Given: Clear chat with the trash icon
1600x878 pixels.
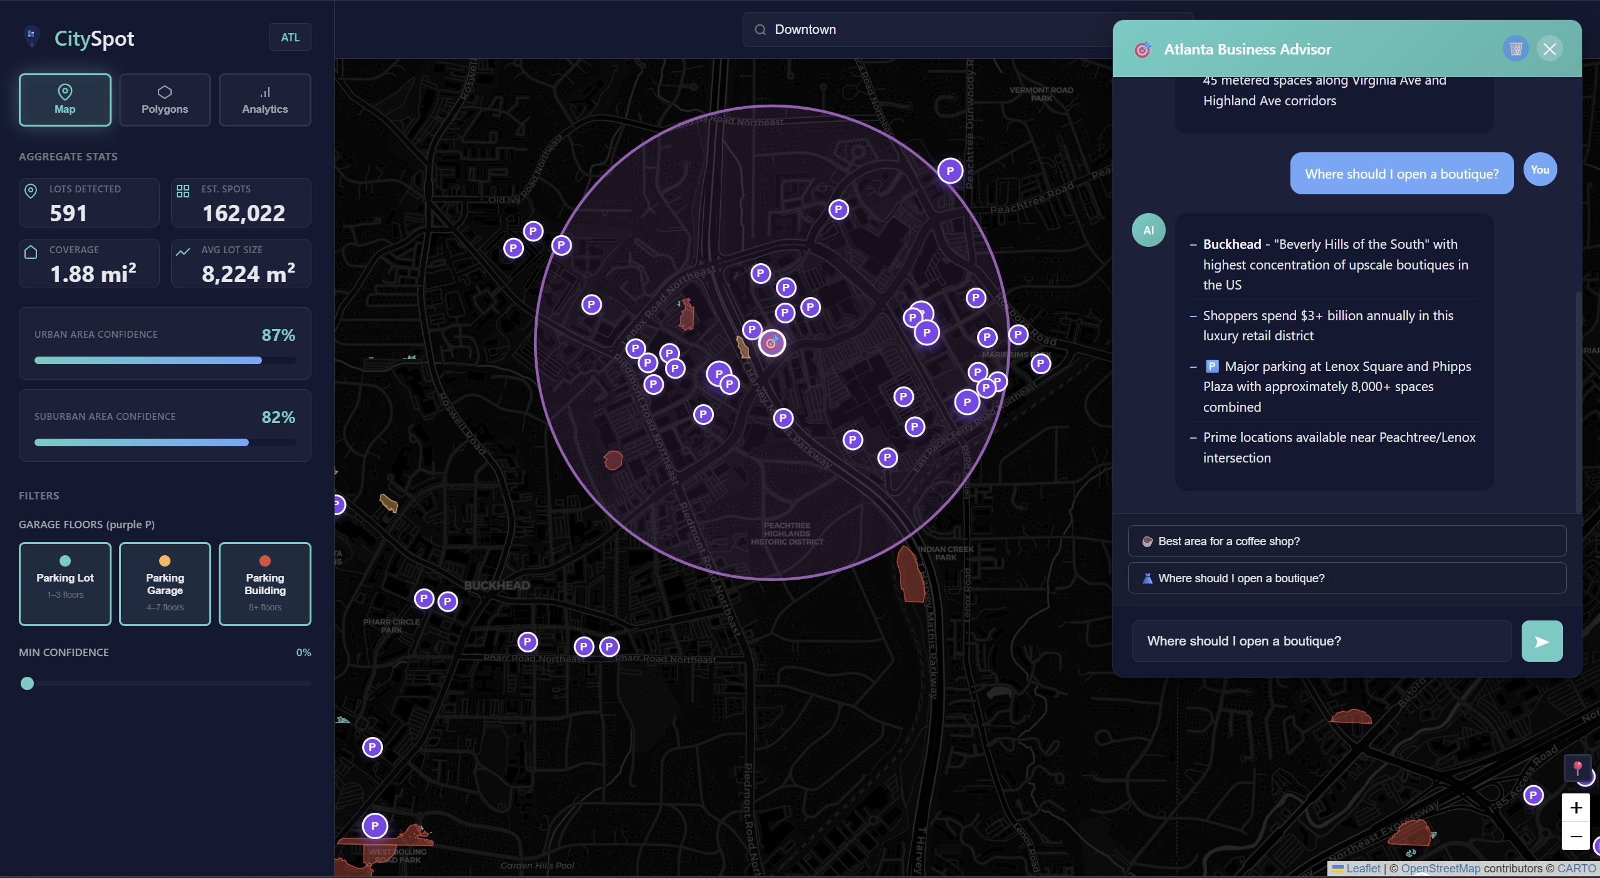Looking at the screenshot, I should pos(1515,49).
